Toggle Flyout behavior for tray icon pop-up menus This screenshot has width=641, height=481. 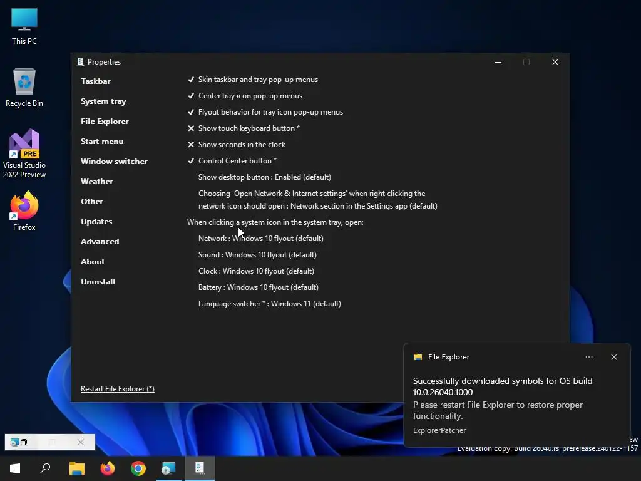[x=265, y=112]
